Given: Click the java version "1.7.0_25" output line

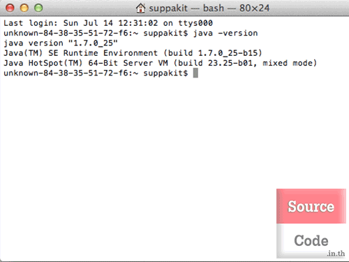Looking at the screenshot, I should (61, 43).
